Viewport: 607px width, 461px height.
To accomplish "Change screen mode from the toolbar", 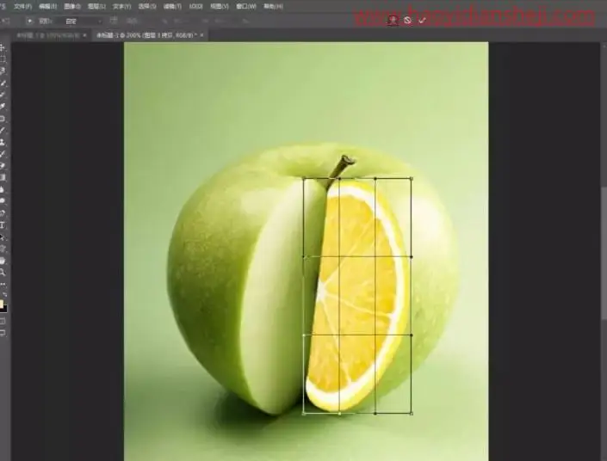I will click(x=3, y=333).
